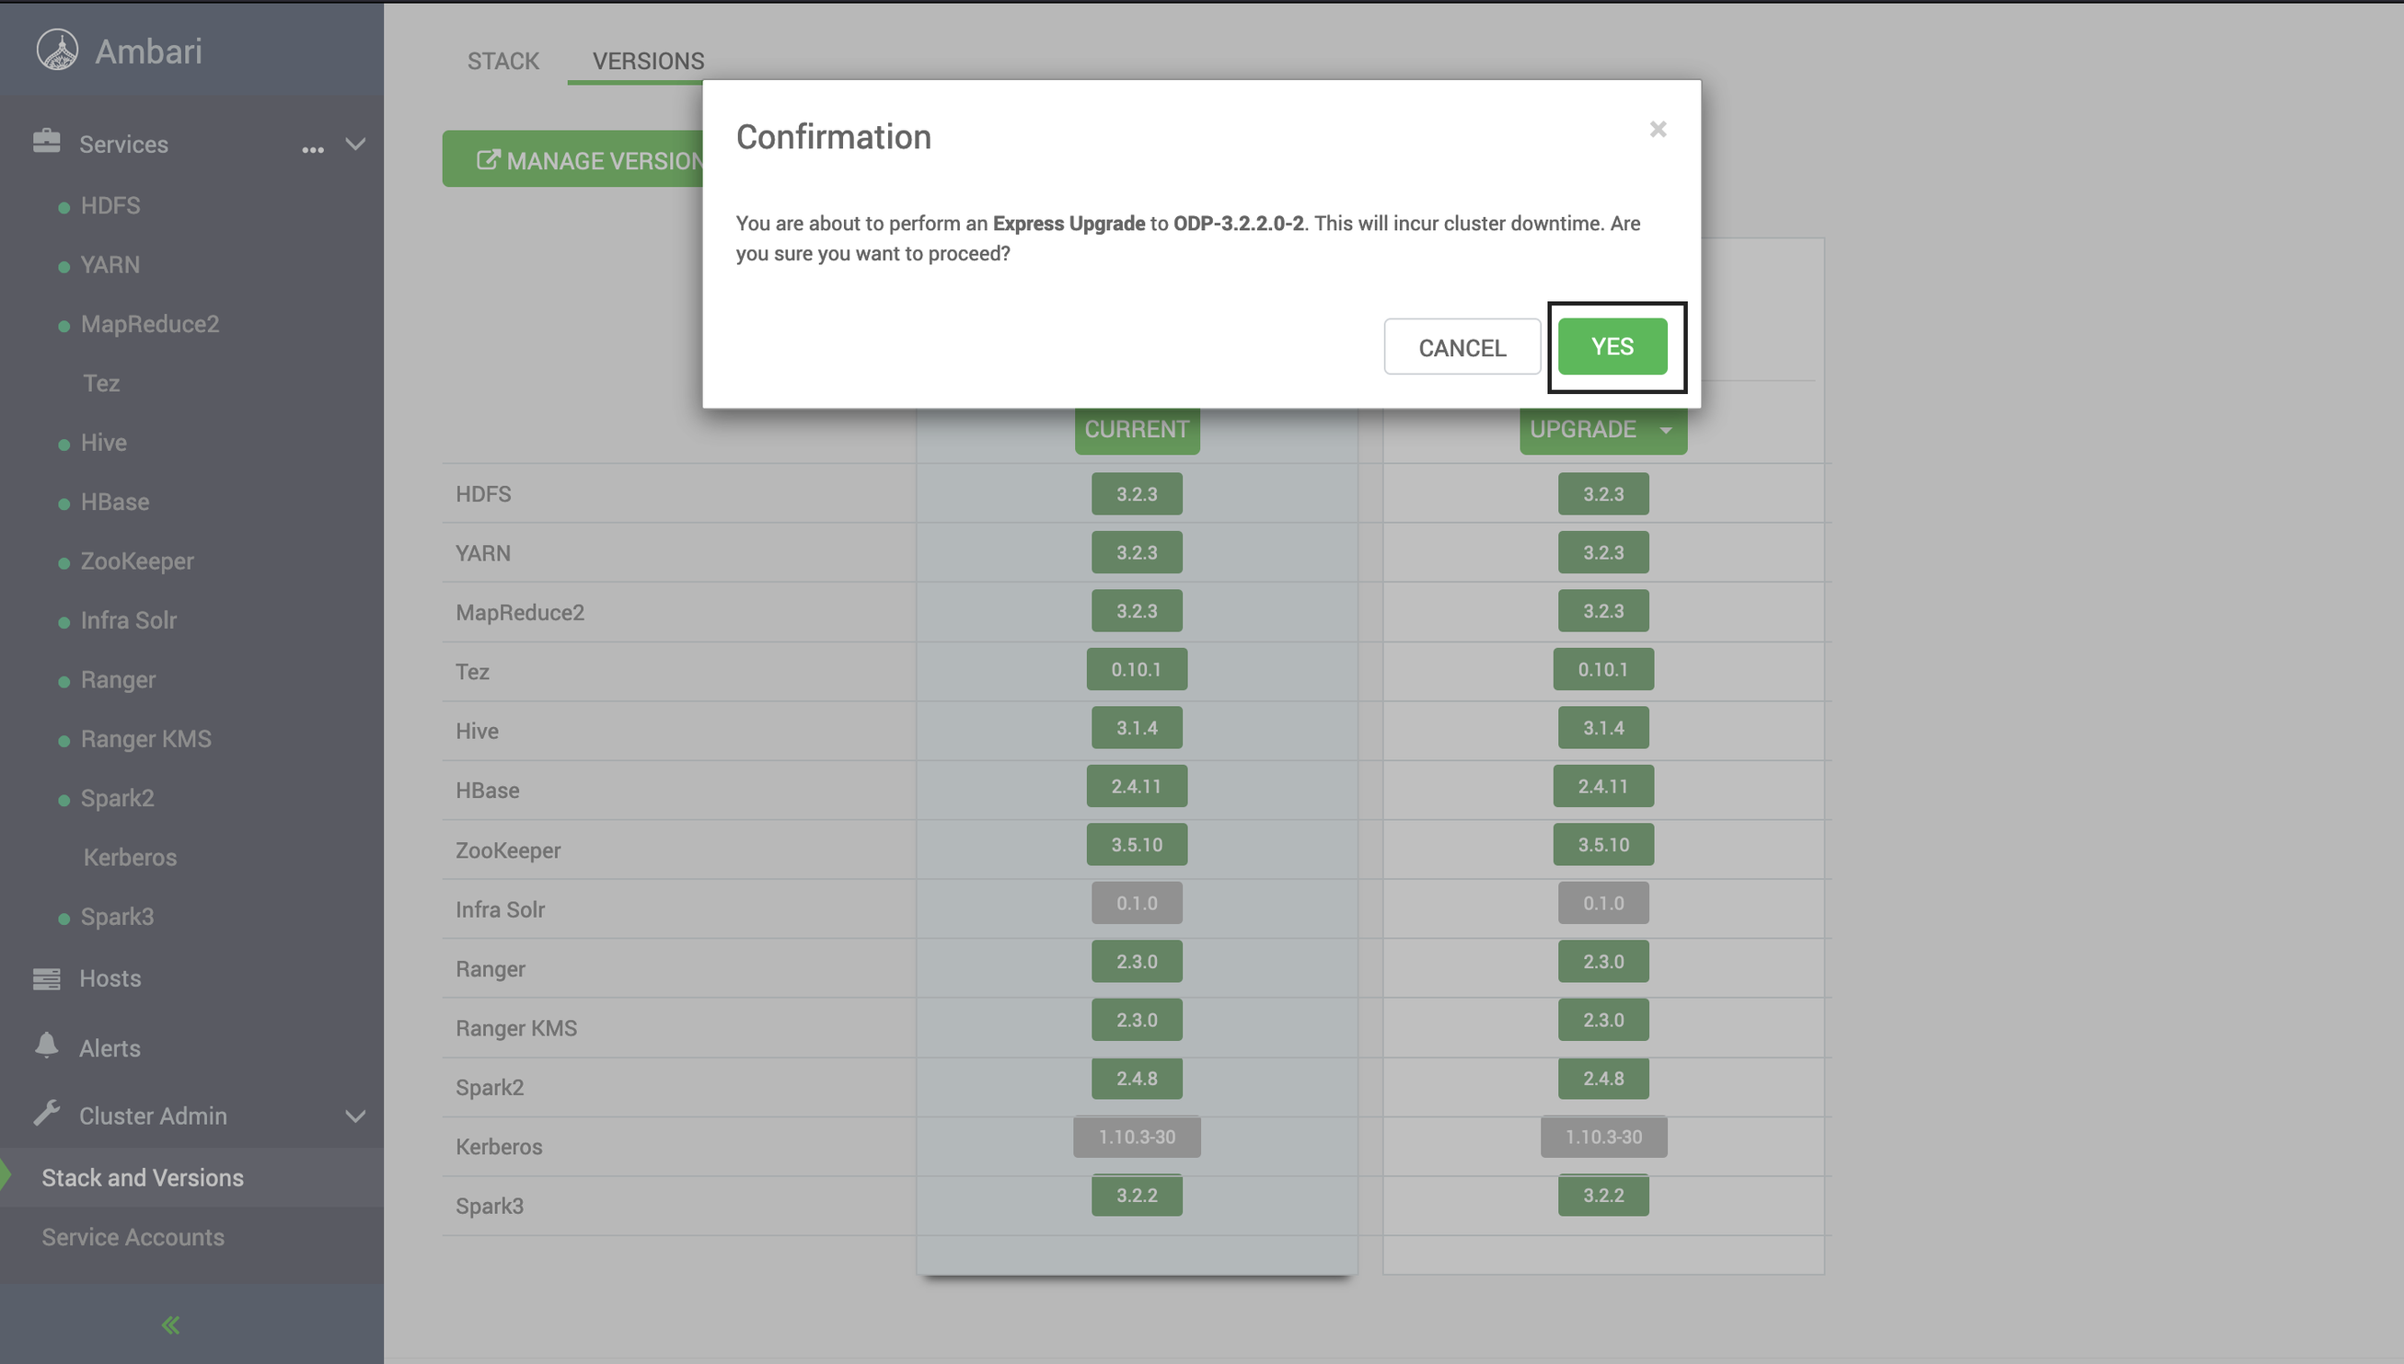2404x1364 pixels.
Task: Open Infra Solr service in sidebar
Action: [x=128, y=620]
